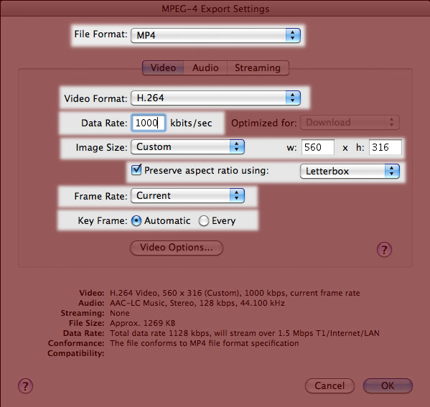Open Video Options dialog
430x407 pixels.
pyautogui.click(x=177, y=248)
